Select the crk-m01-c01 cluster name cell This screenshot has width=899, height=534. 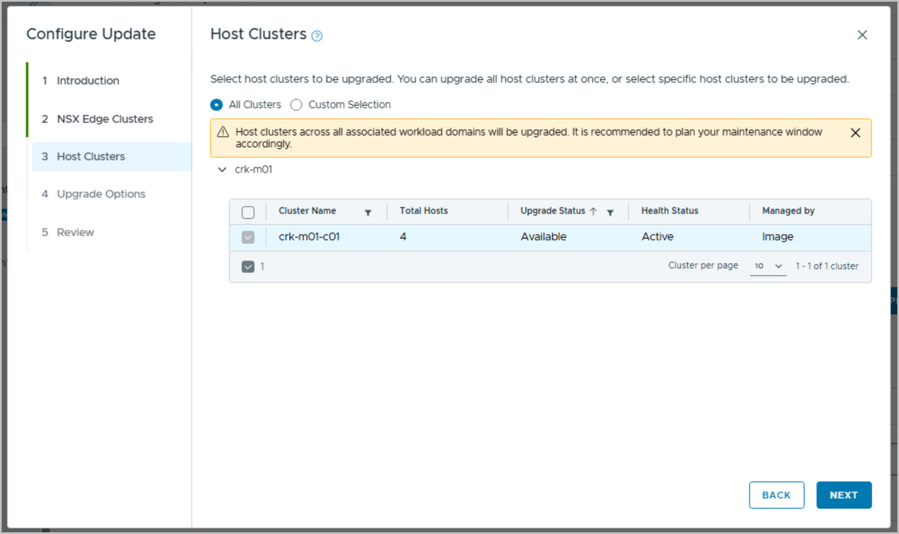(309, 237)
